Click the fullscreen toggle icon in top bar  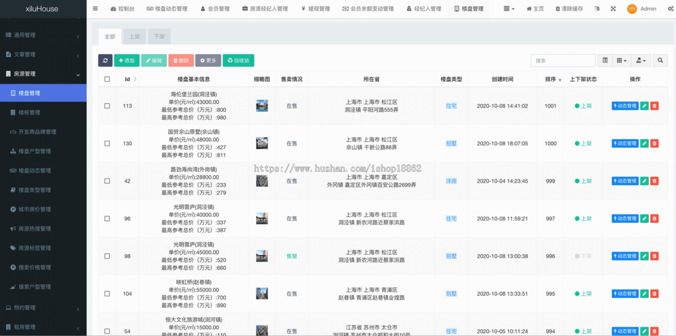point(613,8)
